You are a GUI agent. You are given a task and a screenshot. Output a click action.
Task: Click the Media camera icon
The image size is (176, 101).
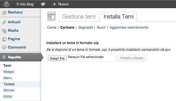point(4,31)
